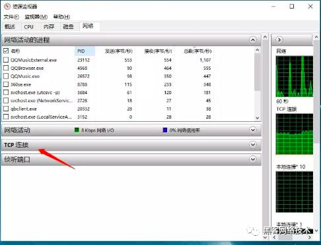This screenshot has width=321, height=245.
Task: Switch to the 磁盘 tab
Action: click(x=68, y=27)
